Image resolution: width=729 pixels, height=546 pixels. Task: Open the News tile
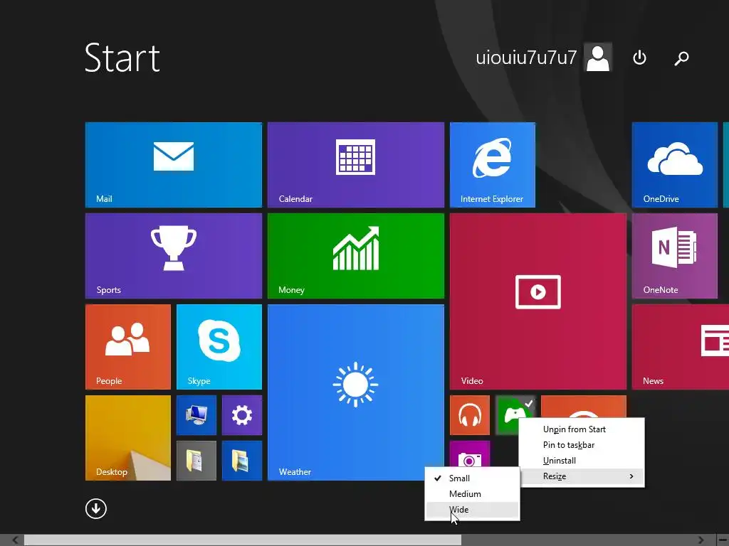[x=681, y=347]
